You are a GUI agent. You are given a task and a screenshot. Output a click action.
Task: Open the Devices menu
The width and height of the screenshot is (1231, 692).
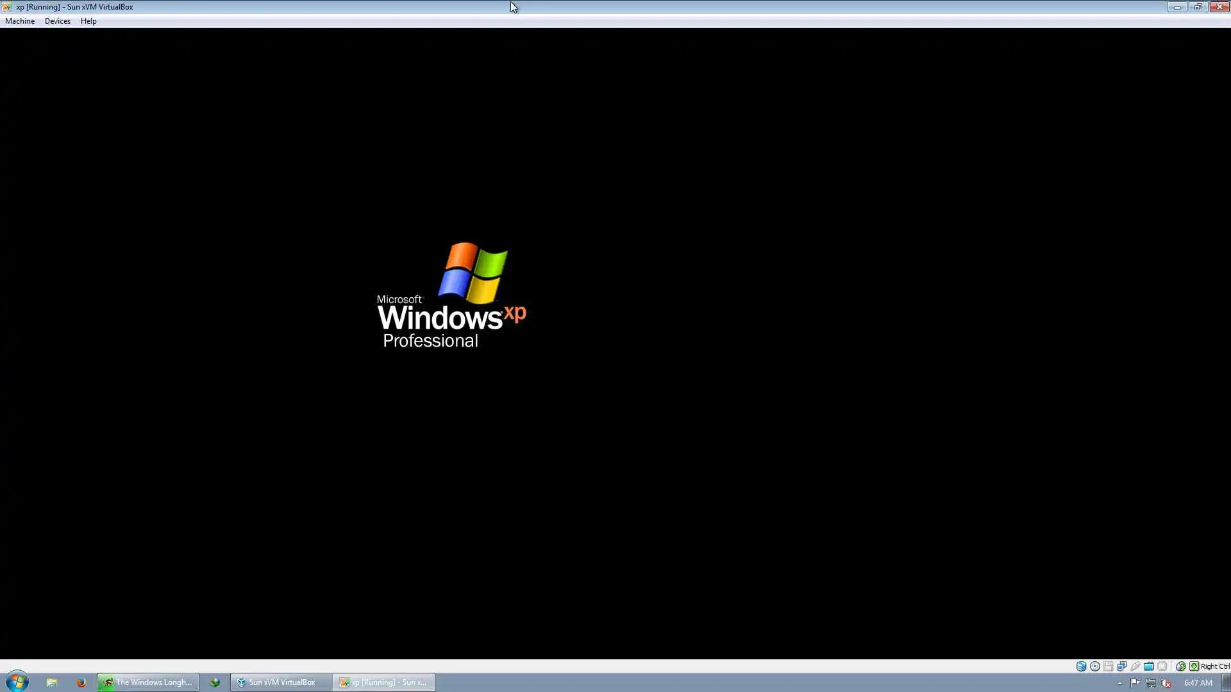tap(58, 21)
